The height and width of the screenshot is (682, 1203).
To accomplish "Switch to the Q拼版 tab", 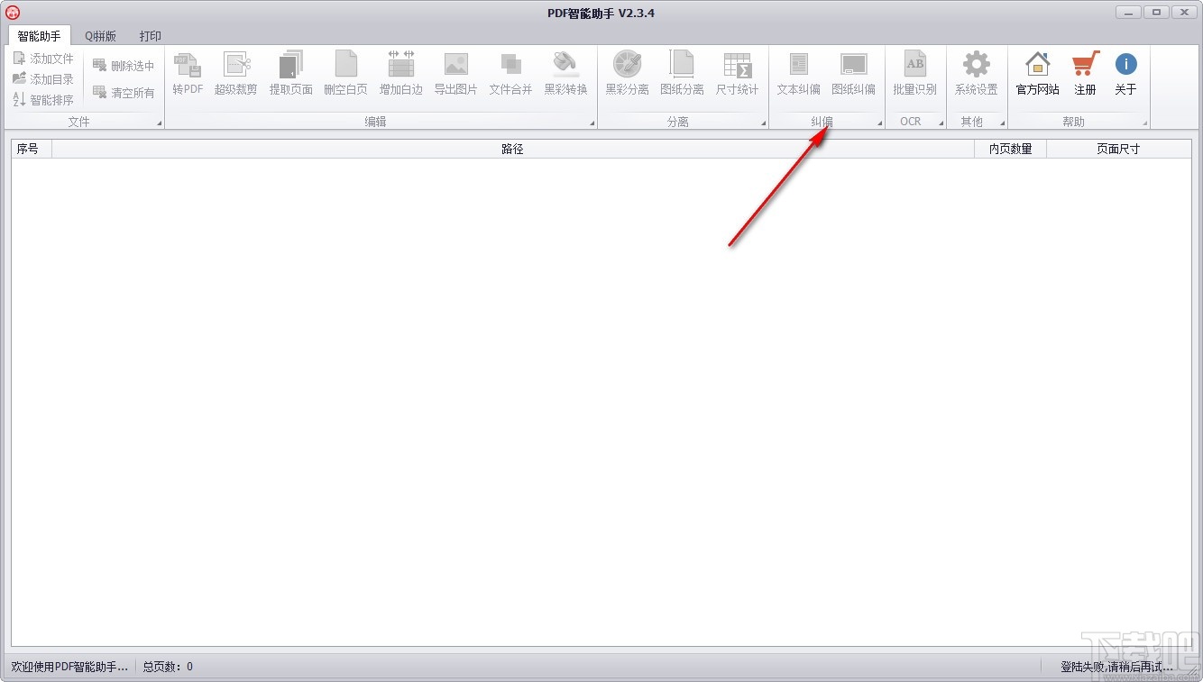I will coord(99,36).
